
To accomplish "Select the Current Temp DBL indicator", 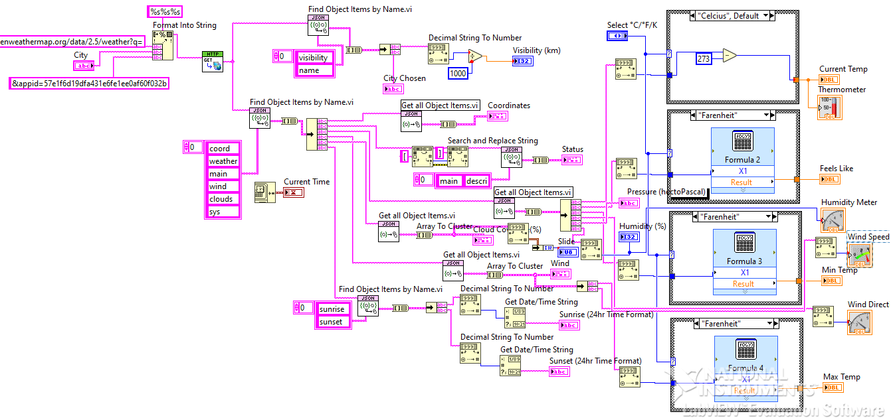I will (830, 79).
